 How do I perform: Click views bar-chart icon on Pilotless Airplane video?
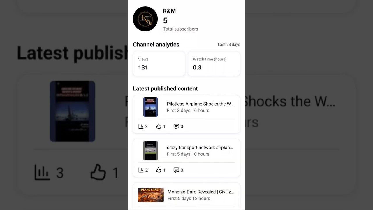point(141,126)
